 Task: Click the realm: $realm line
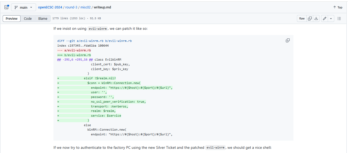click(103, 111)
